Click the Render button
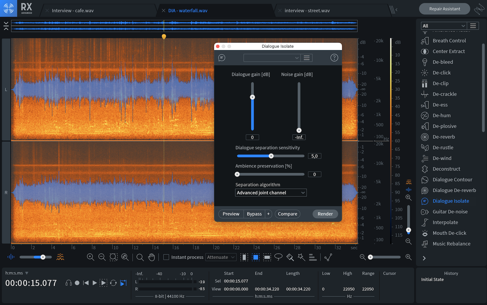 (x=325, y=214)
